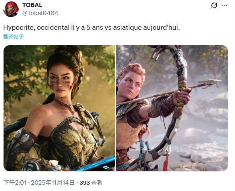Click the 翻译帖子 translate link

pyautogui.click(x=14, y=37)
